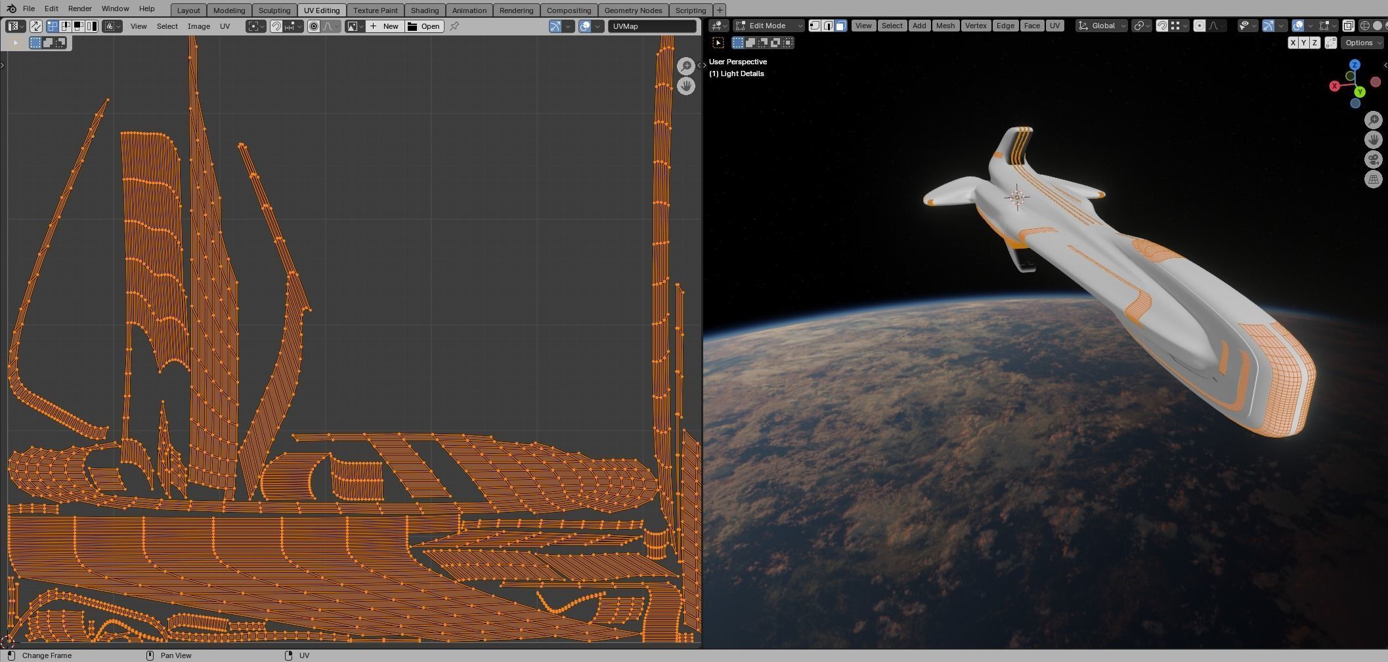
Task: Click 3D viewport pan hand gizmo
Action: click(x=1374, y=140)
